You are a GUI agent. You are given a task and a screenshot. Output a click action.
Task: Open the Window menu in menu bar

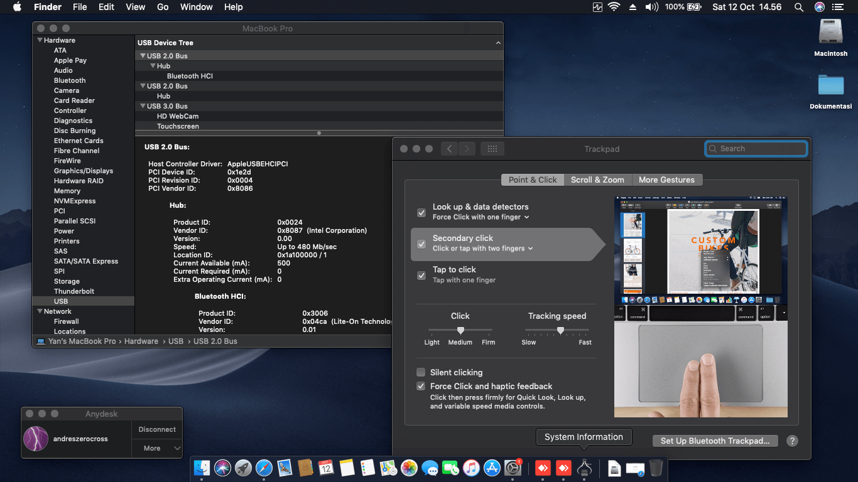[x=196, y=7]
